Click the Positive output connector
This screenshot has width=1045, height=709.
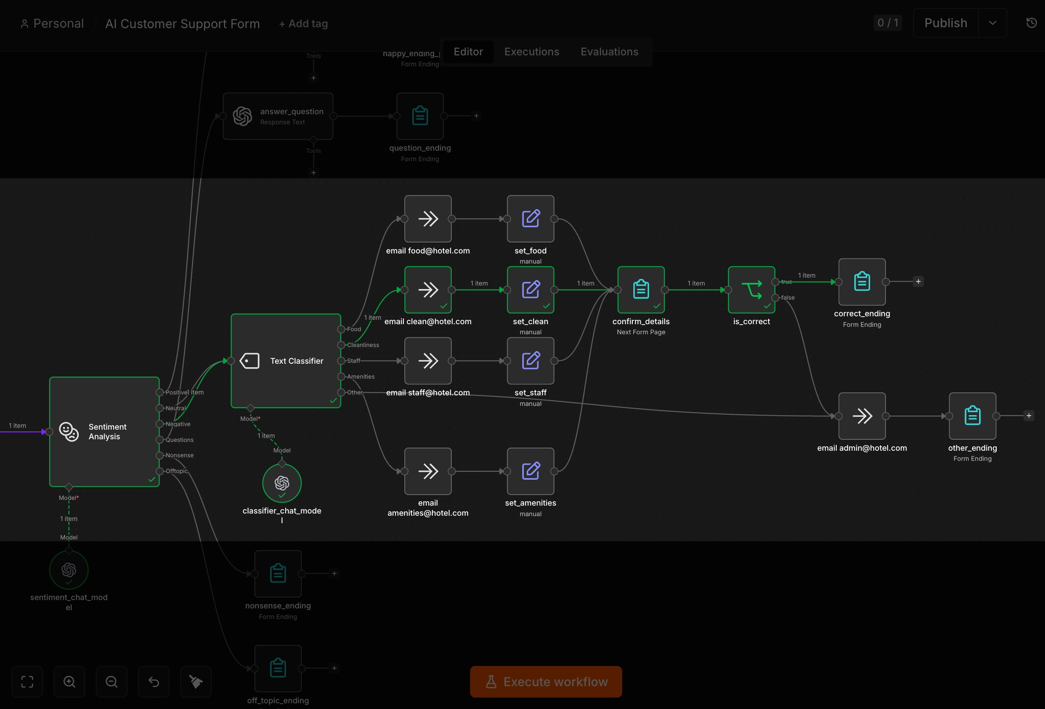(x=159, y=392)
